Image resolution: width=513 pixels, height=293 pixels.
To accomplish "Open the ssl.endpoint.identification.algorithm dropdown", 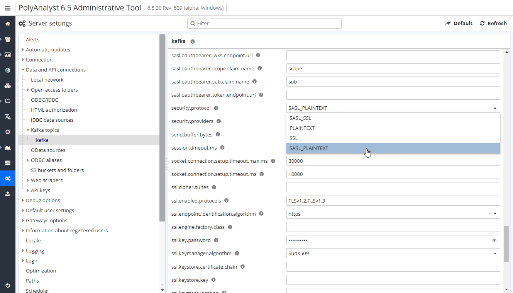I will click(393, 214).
